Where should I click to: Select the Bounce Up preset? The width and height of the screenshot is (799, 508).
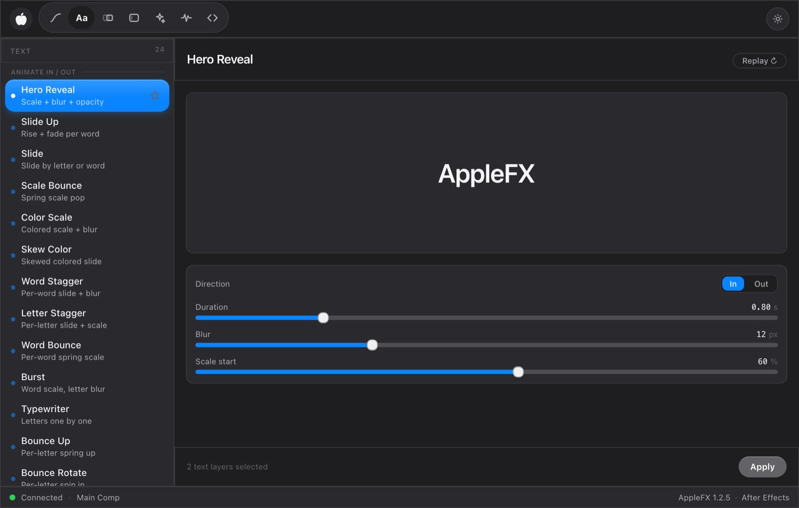[87, 447]
